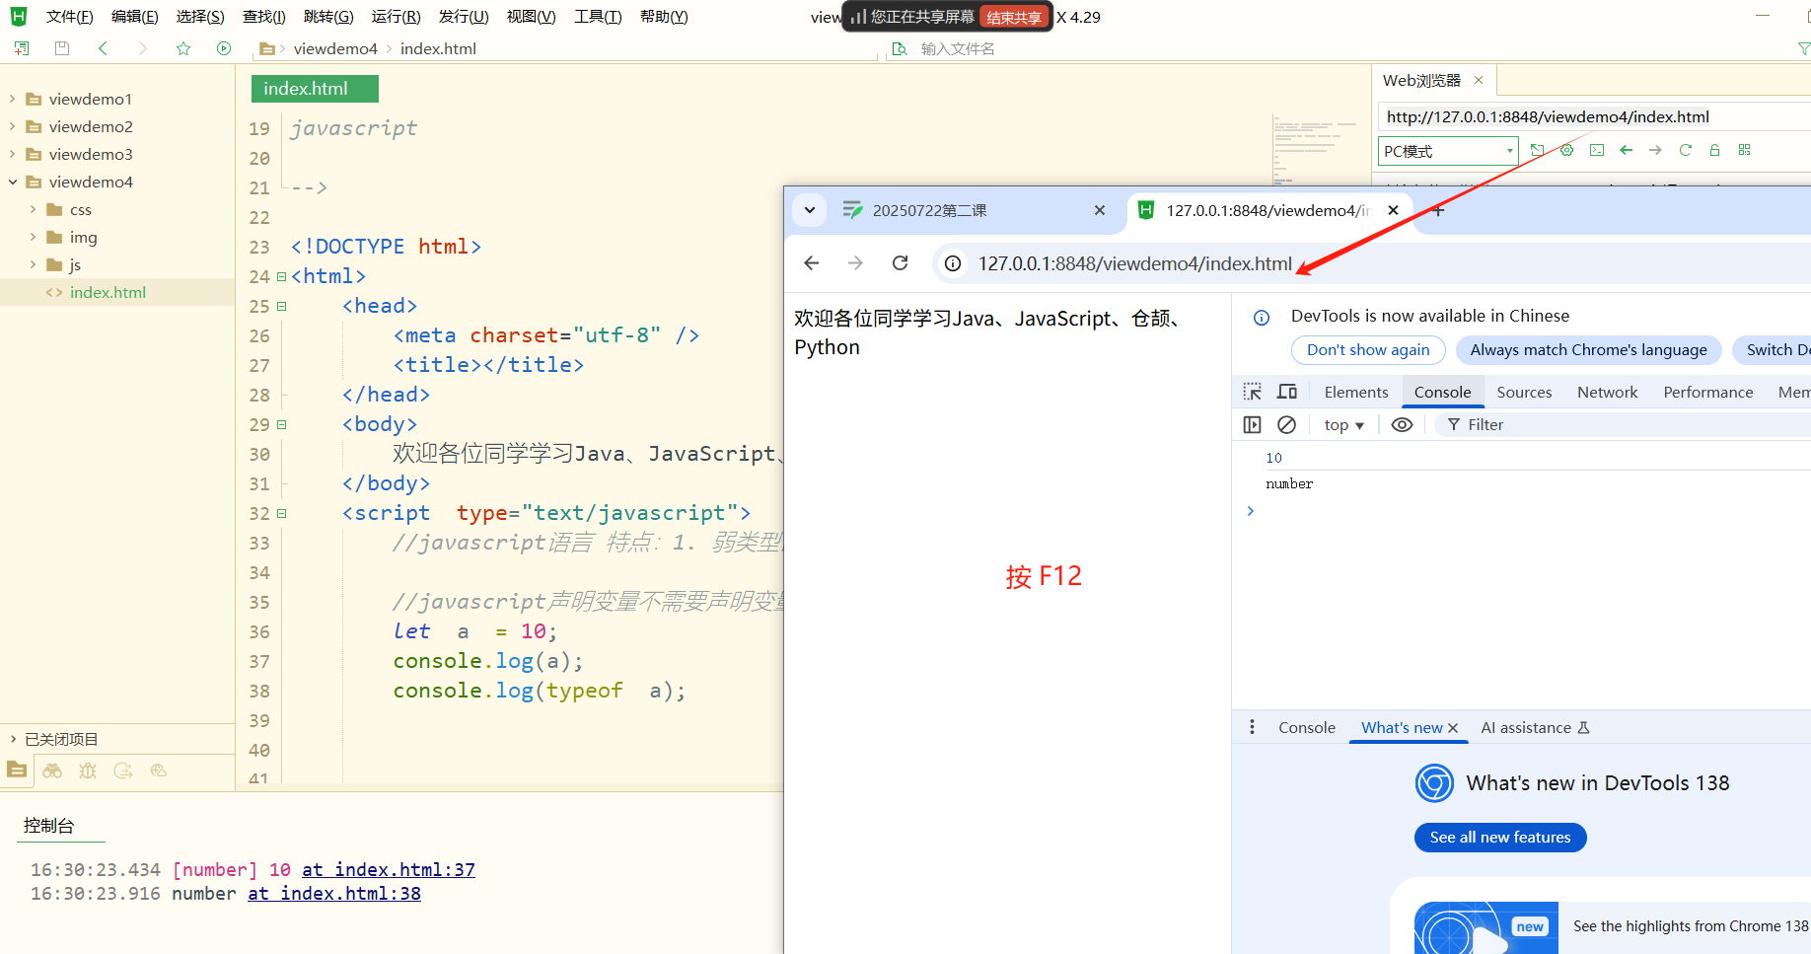1811x954 pixels.
Task: Click Chrome back navigation arrow
Action: click(812, 263)
